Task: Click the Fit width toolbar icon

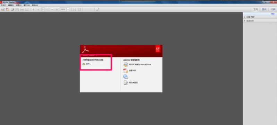Action: [75, 9]
